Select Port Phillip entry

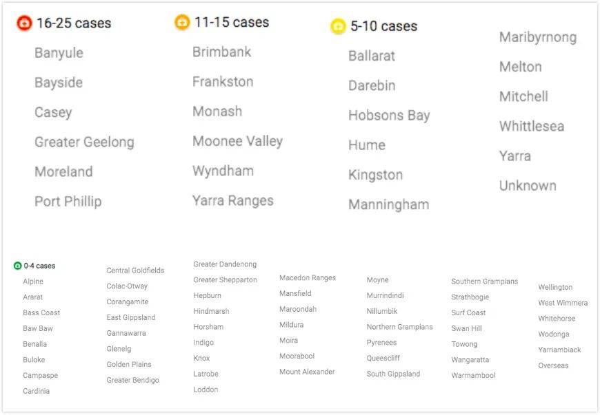click(68, 201)
